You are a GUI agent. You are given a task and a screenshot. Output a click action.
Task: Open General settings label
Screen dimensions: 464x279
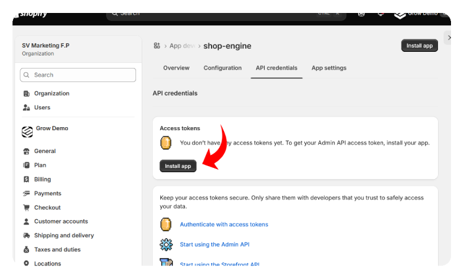pos(45,151)
